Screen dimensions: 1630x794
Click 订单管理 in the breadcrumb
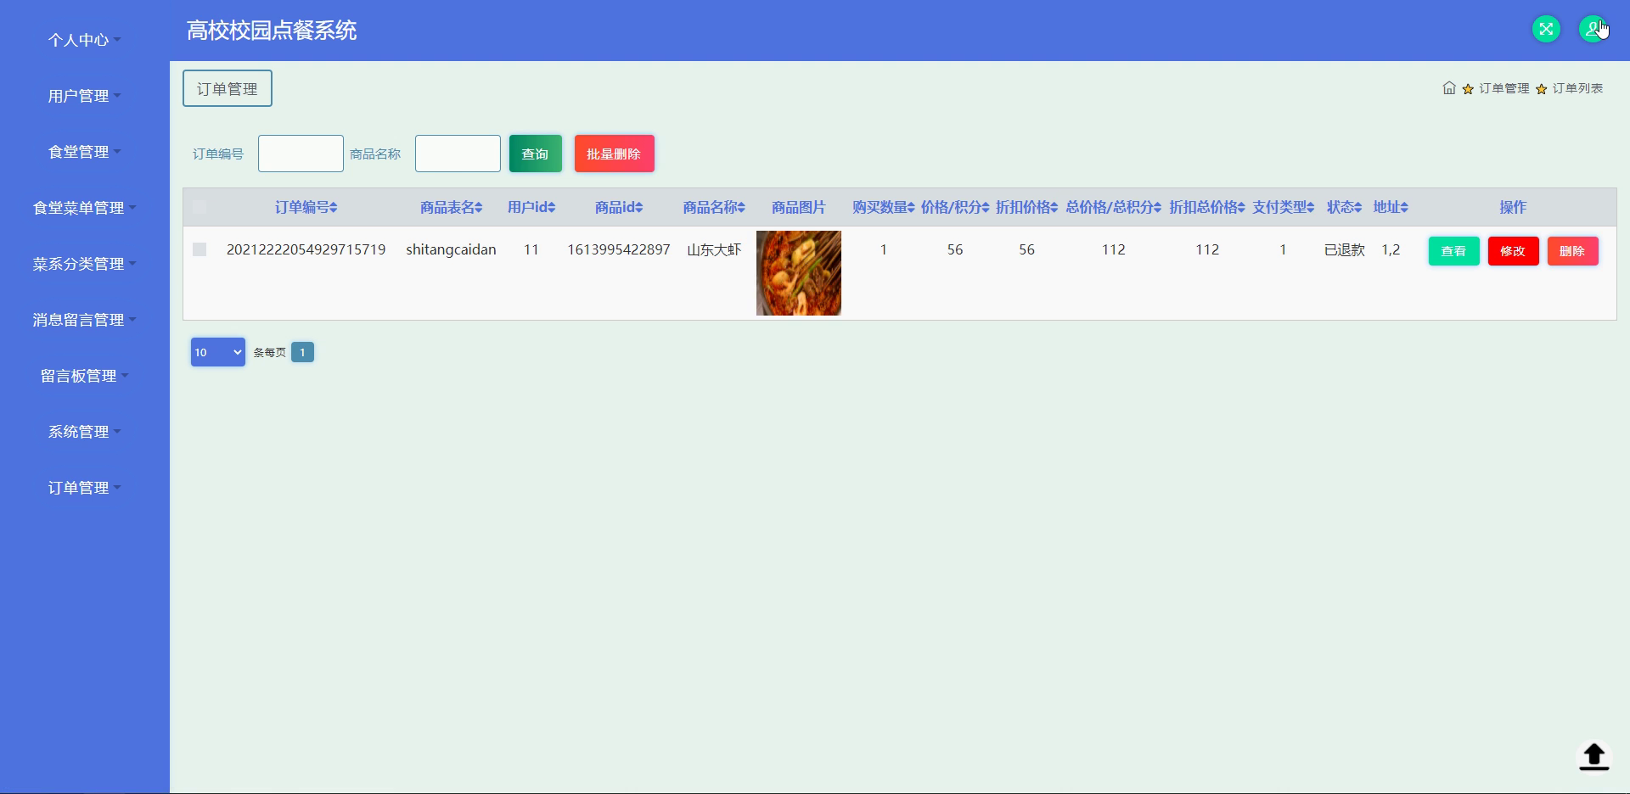1504,88
